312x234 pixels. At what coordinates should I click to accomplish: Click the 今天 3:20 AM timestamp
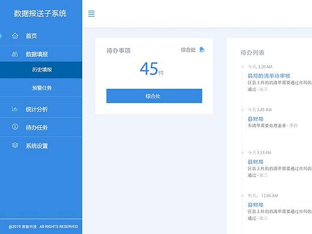pos(260,67)
